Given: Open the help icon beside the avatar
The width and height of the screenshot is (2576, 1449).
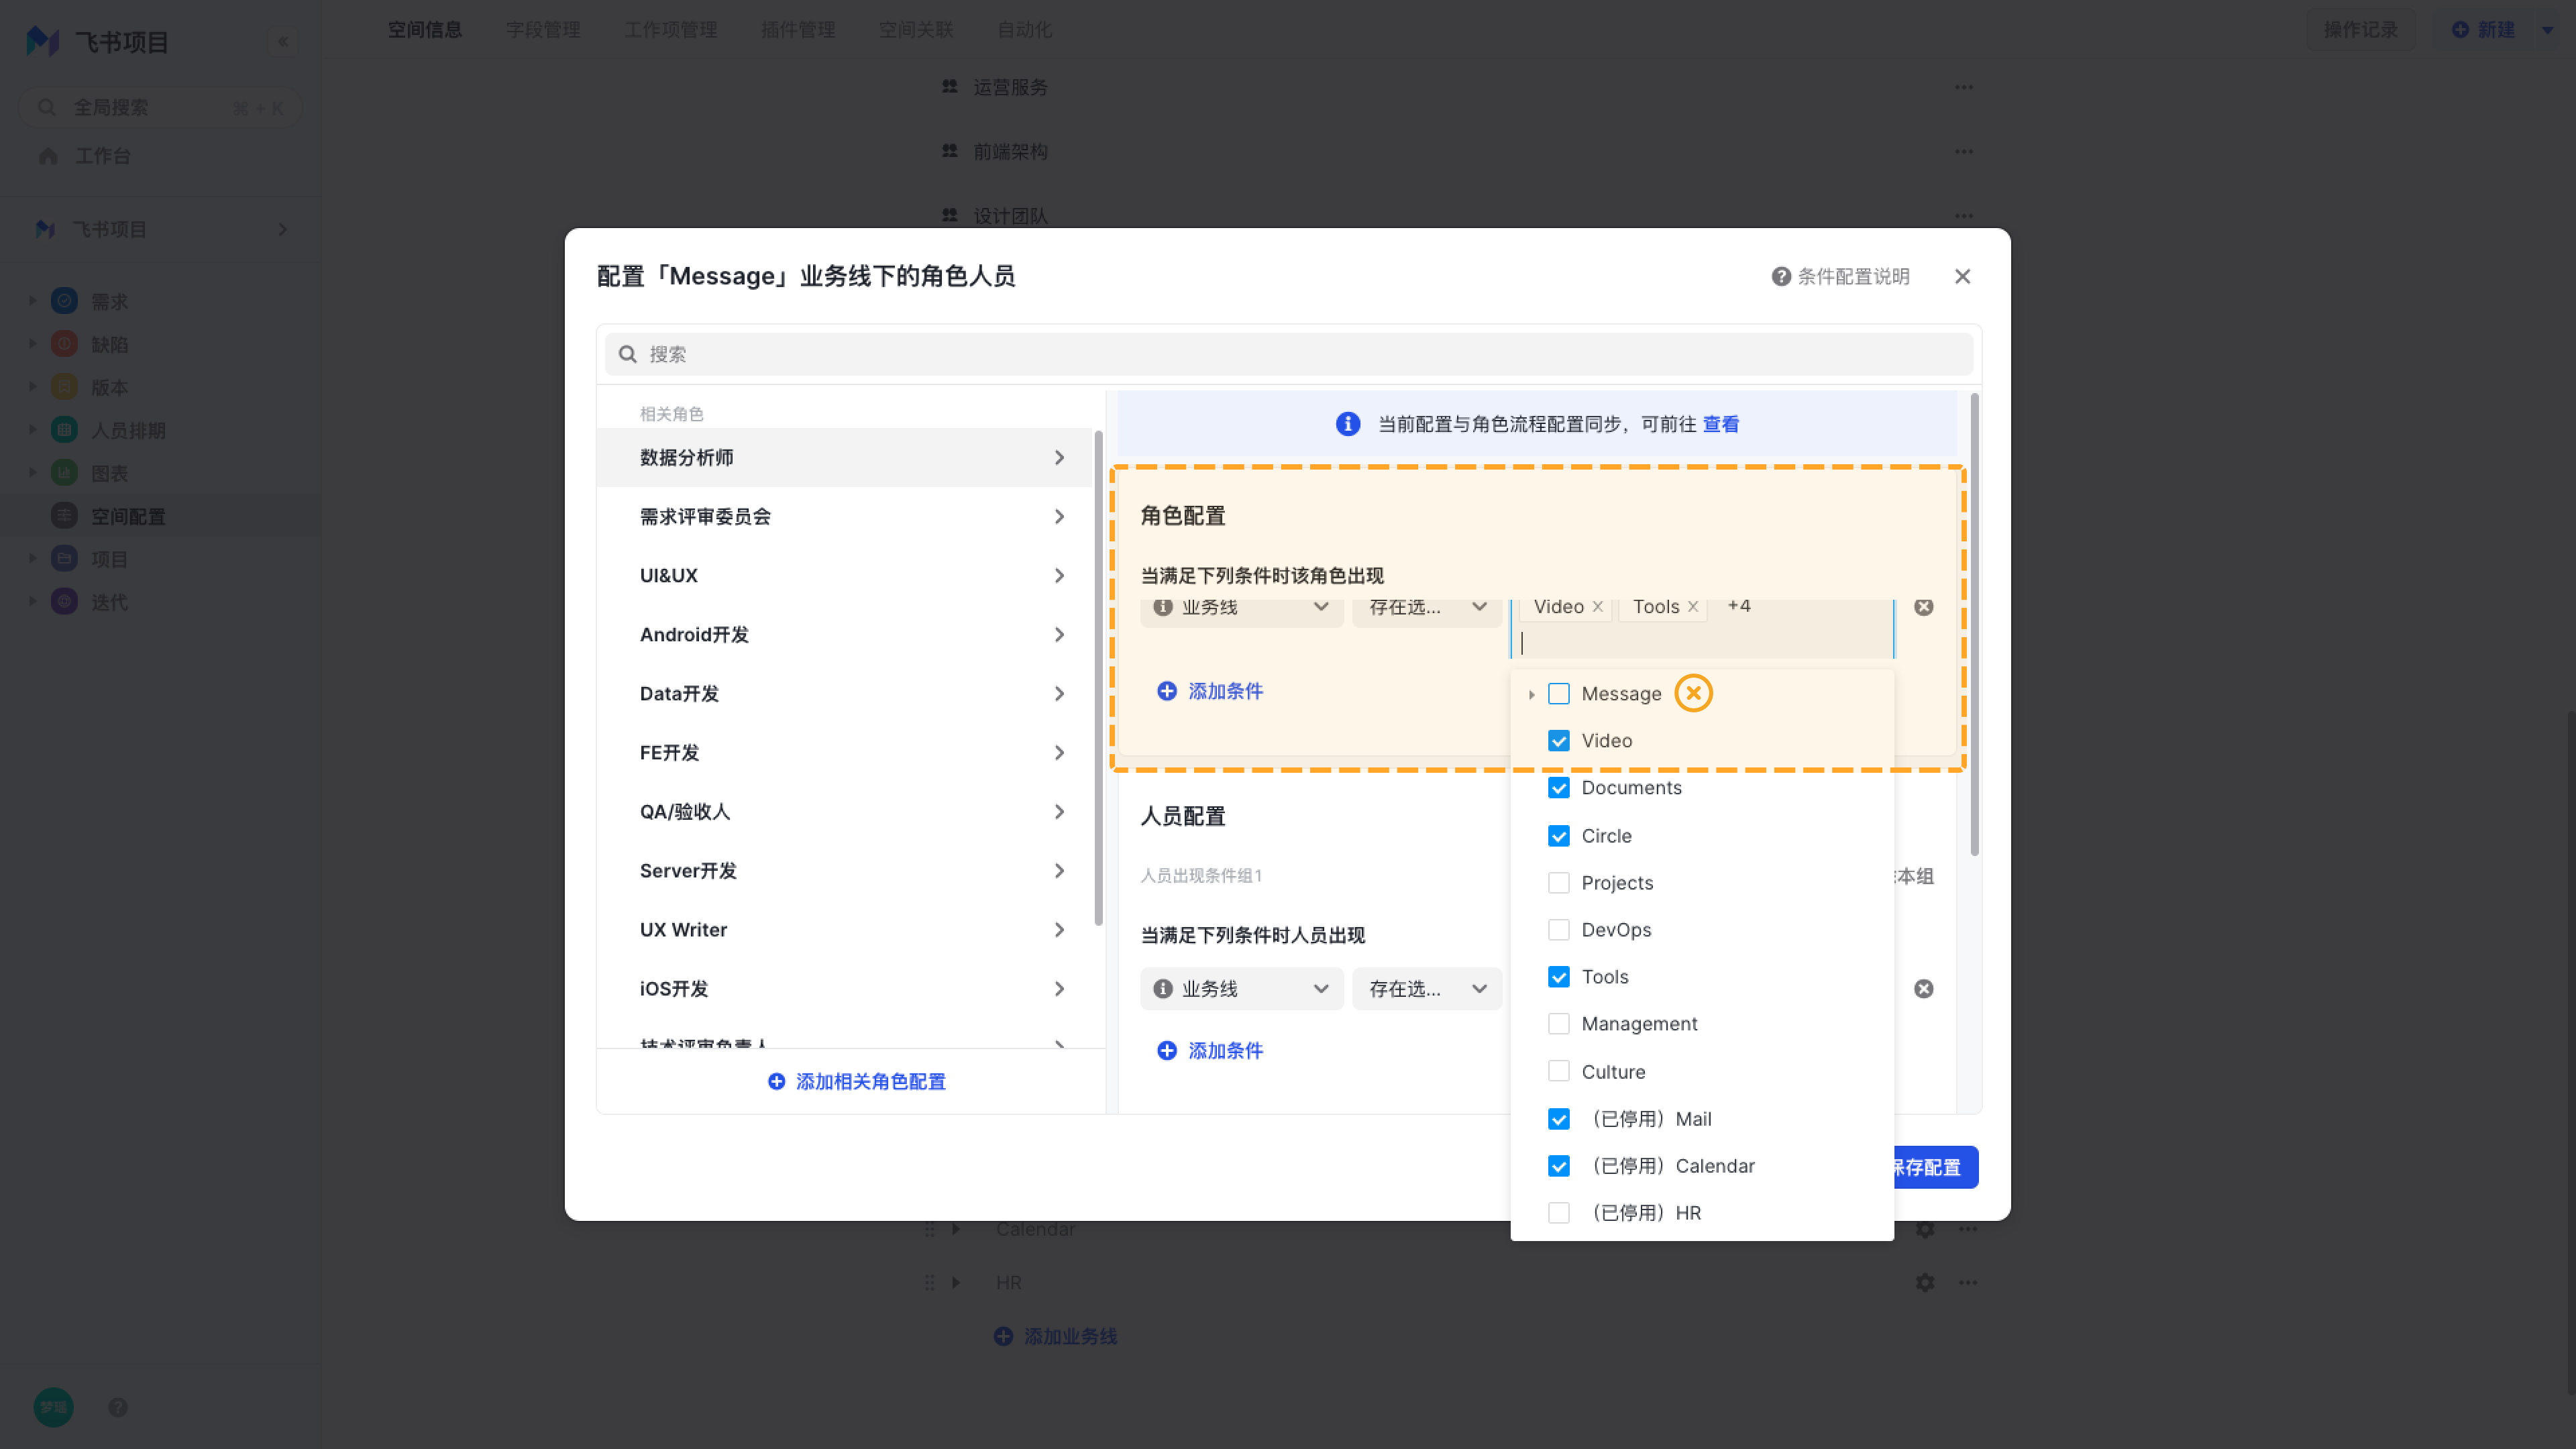Looking at the screenshot, I should tap(118, 1407).
